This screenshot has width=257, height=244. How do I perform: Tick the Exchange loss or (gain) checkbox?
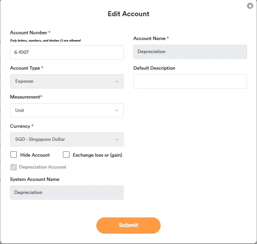pyautogui.click(x=66, y=155)
